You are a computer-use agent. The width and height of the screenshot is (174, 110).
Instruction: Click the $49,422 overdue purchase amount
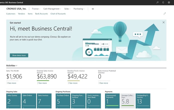pos(77,76)
